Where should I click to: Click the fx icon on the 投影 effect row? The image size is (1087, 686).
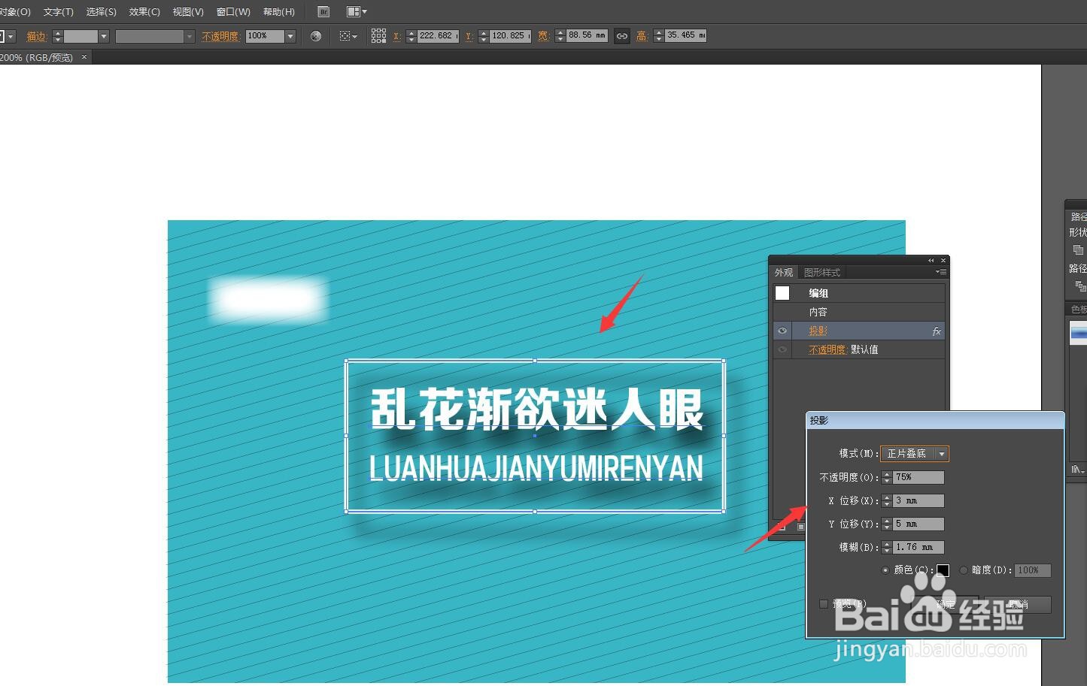click(x=937, y=331)
